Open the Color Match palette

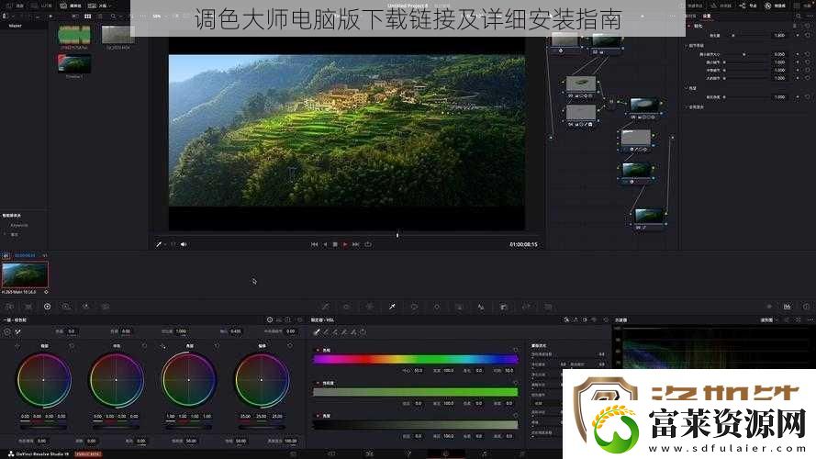(x=28, y=307)
